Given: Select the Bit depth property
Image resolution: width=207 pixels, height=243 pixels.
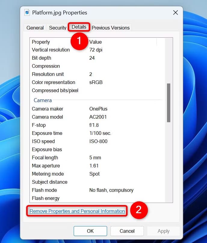Looking at the screenshot, I should pos(41,58).
